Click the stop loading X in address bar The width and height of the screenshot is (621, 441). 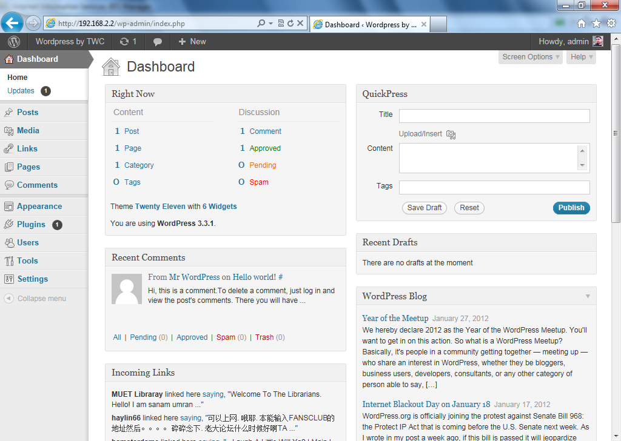(x=300, y=24)
